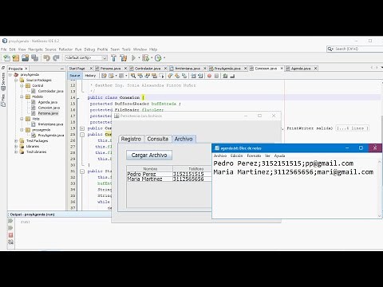Image resolution: width=383 pixels, height=287 pixels.
Task: Collapse the Source Packages node
Action: (16, 80)
